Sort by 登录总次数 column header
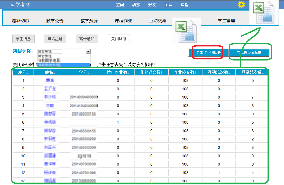The image size is (284, 185). [x=252, y=72]
